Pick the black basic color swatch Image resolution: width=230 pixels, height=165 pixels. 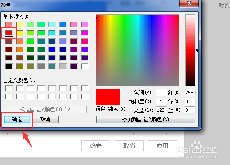[x=9, y=66]
